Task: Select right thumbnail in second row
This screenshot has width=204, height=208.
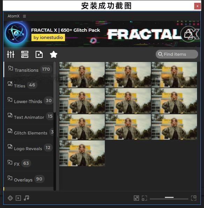Action: 174,101
